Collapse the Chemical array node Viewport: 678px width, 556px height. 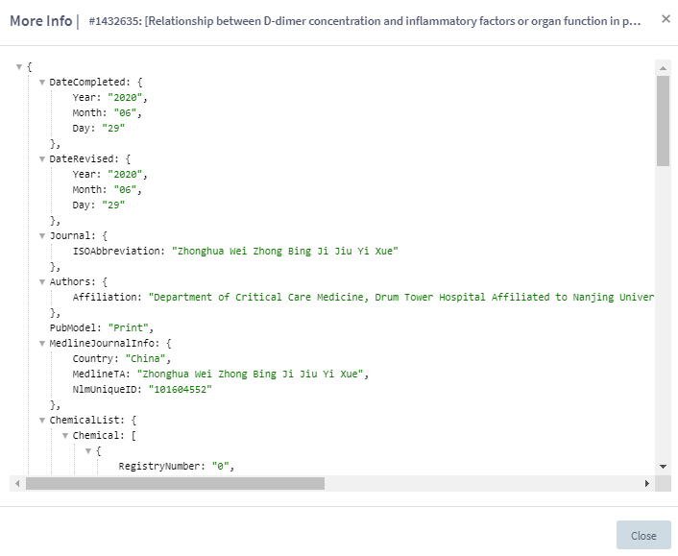pos(65,436)
